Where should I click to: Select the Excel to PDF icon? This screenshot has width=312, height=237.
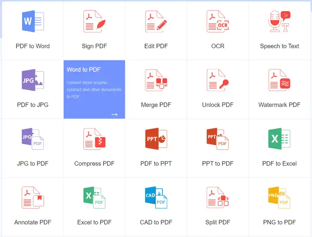[x=94, y=197]
